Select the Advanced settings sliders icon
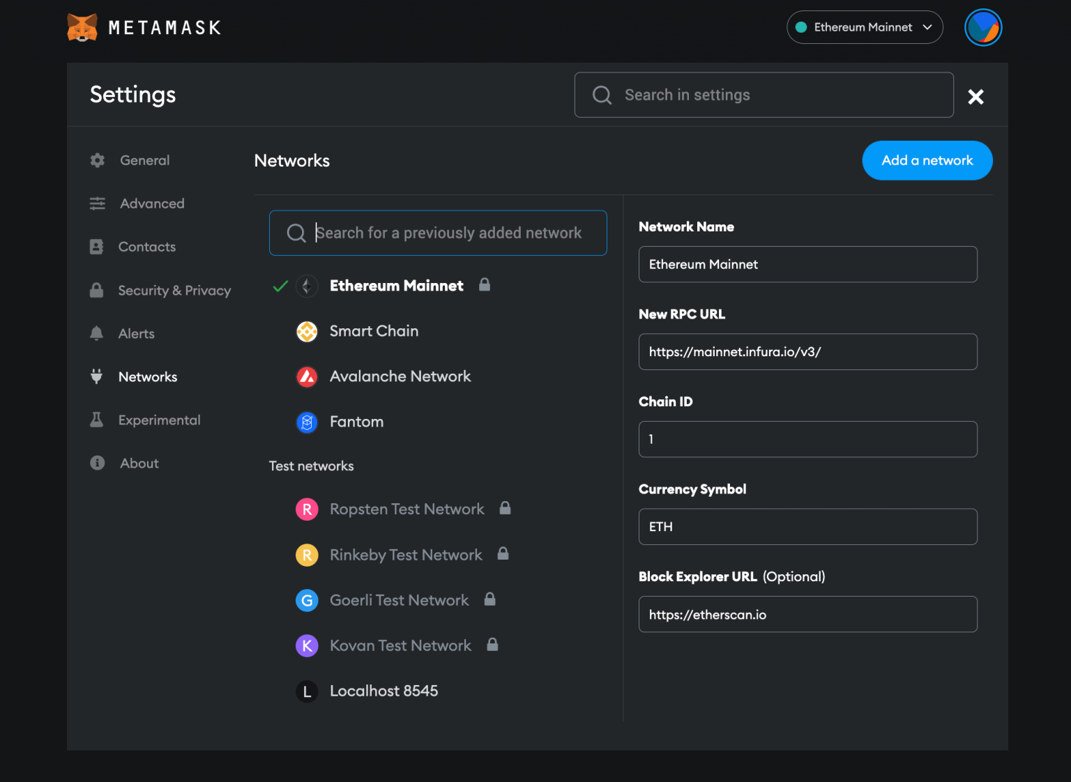1071x782 pixels. tap(97, 203)
